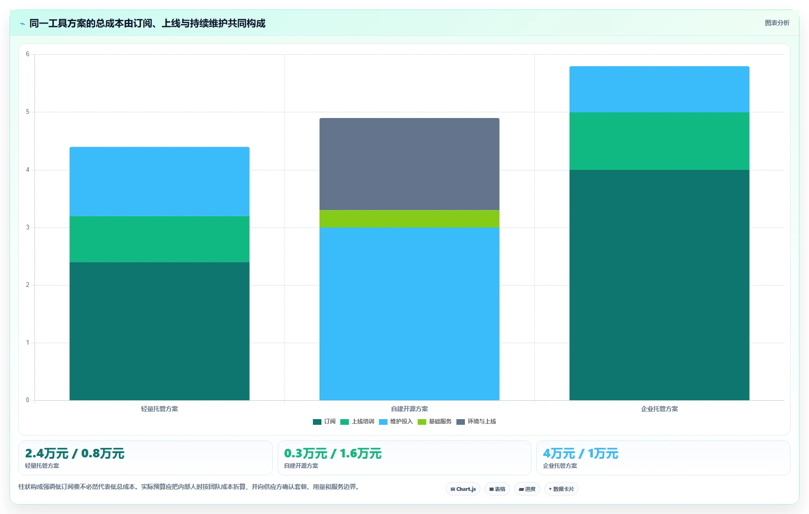809x514 pixels.
Task: Click the 轻量托管方案 x-axis label
Action: [x=160, y=409]
